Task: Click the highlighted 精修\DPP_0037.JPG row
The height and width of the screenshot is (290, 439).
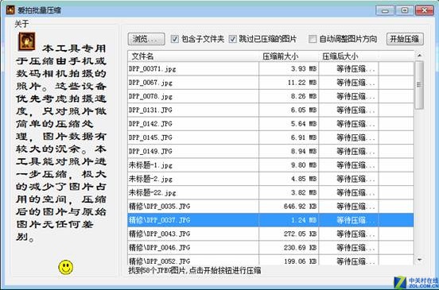Action: pyautogui.click(x=270, y=220)
